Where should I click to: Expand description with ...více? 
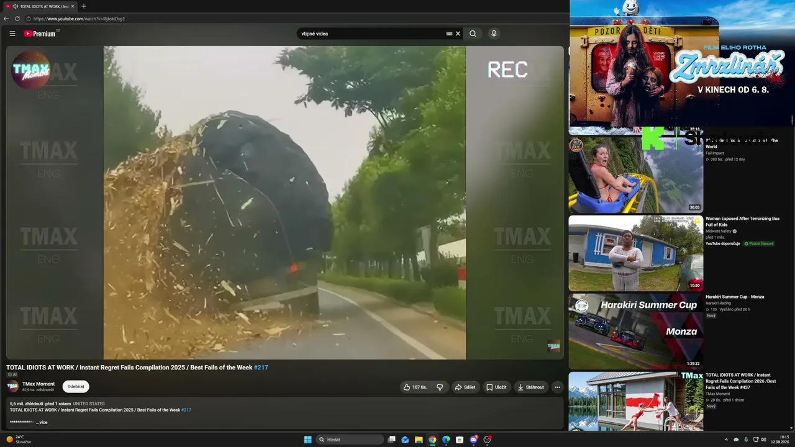tap(42, 422)
